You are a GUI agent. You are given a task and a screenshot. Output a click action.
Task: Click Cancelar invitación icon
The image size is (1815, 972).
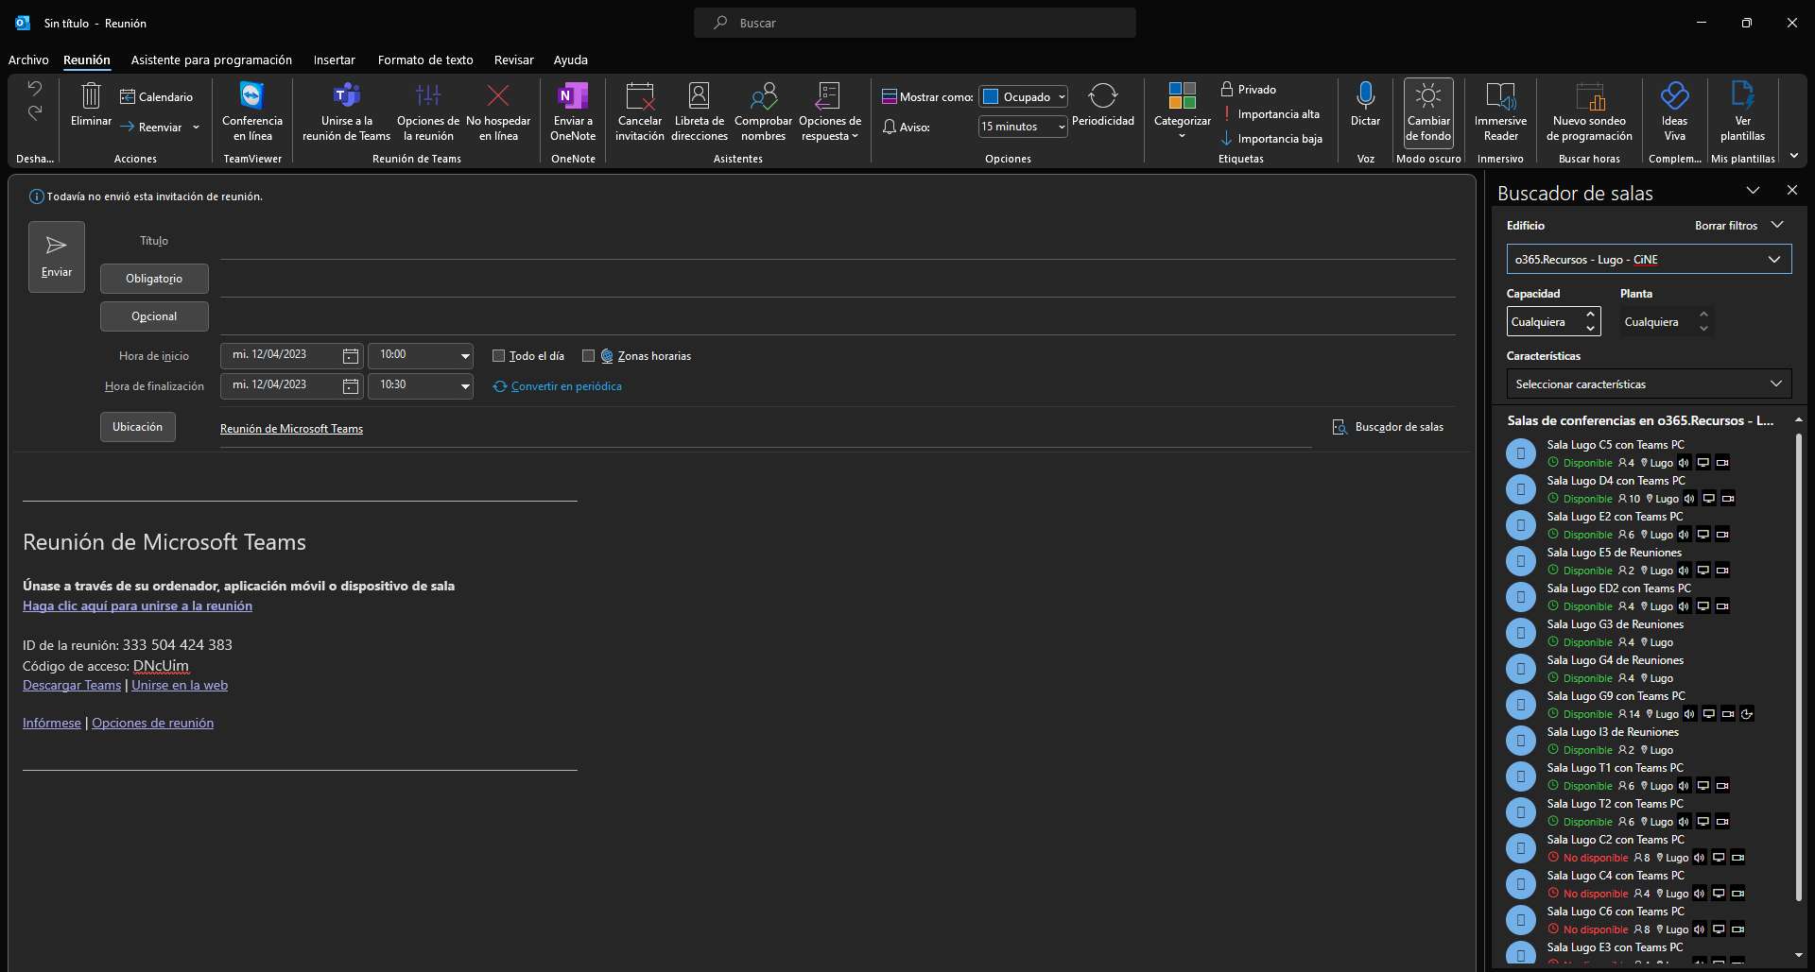[x=640, y=95]
